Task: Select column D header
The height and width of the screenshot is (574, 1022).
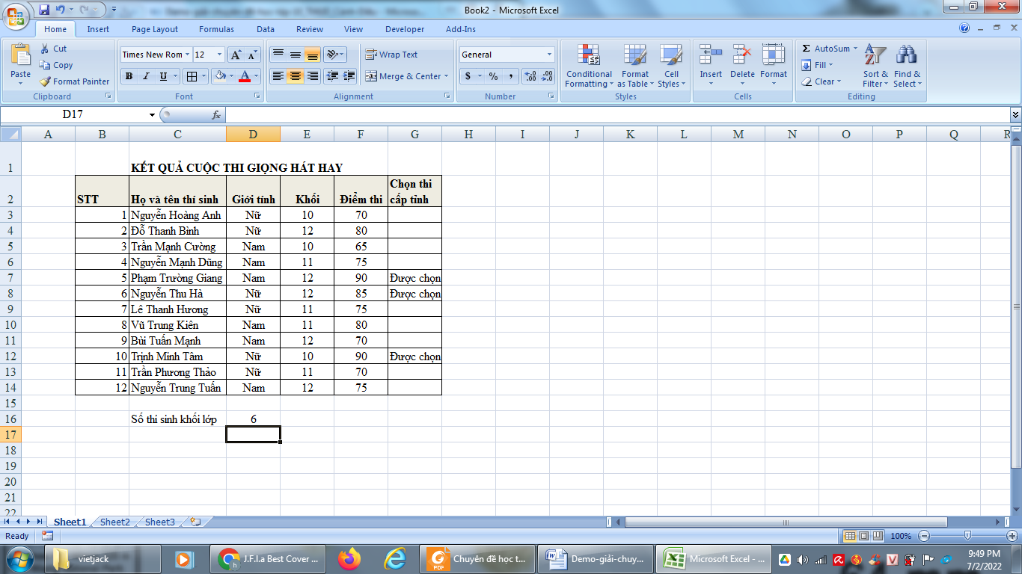Action: [x=253, y=135]
